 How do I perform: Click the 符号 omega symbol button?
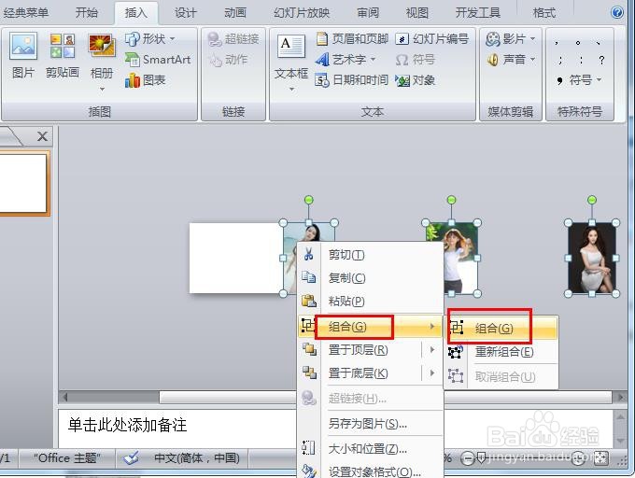coord(416,60)
